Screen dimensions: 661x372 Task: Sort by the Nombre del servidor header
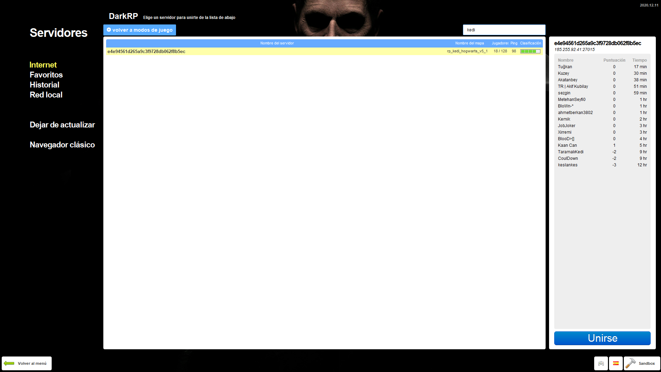click(x=277, y=43)
